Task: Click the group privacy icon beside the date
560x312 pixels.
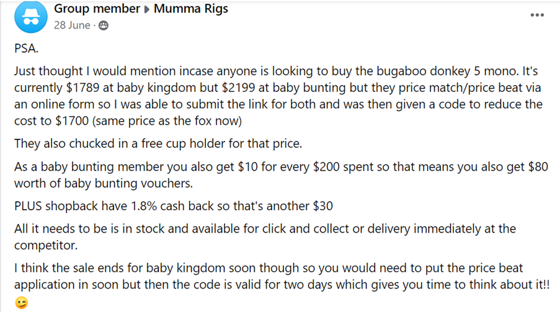Action: [x=103, y=25]
